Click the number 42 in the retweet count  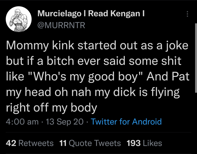(11, 143)
